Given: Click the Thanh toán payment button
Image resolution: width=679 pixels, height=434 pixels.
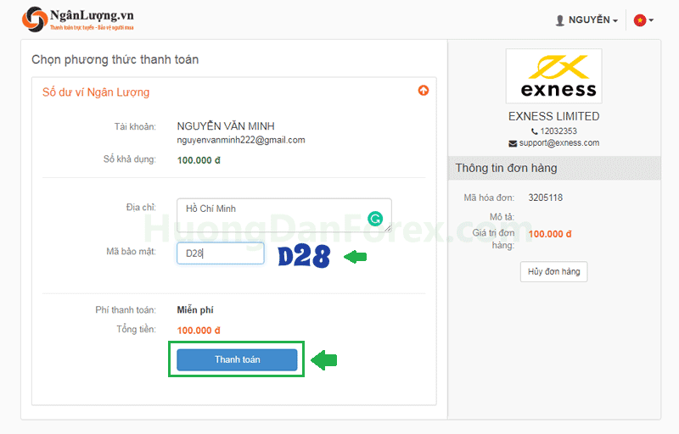Looking at the screenshot, I should pyautogui.click(x=237, y=359).
